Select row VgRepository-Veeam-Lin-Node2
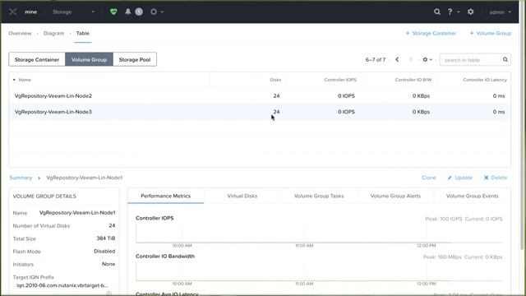 coord(260,96)
